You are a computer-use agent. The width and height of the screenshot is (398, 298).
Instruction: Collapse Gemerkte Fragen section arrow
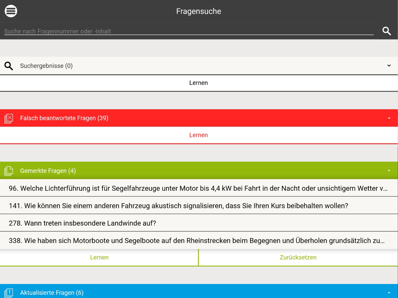389,170
